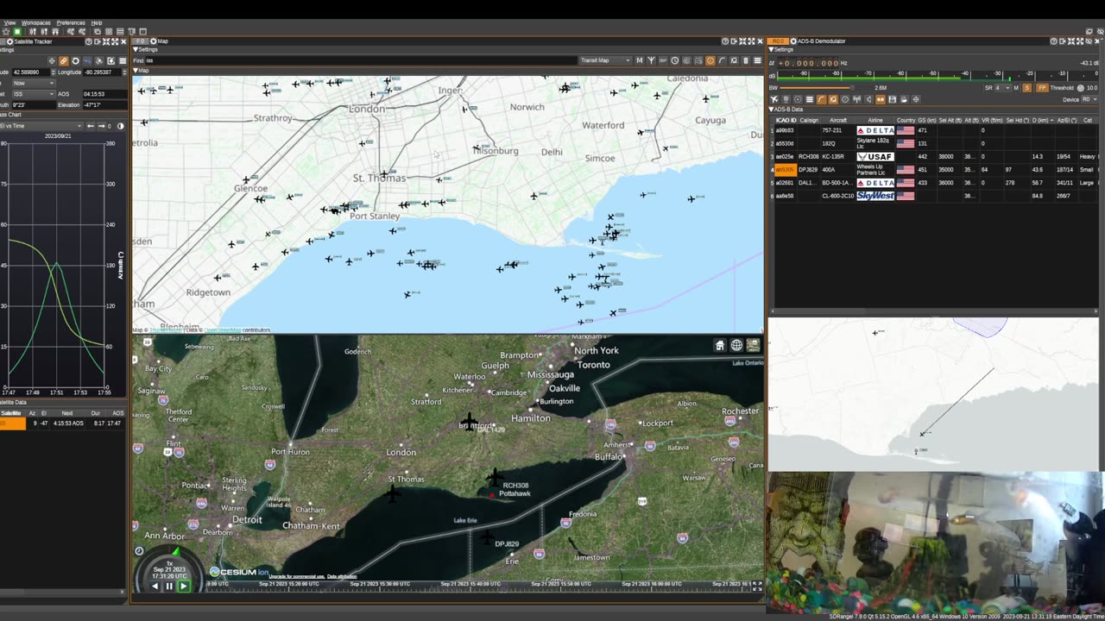Open the Help menu
The width and height of the screenshot is (1105, 621).
pyautogui.click(x=97, y=22)
